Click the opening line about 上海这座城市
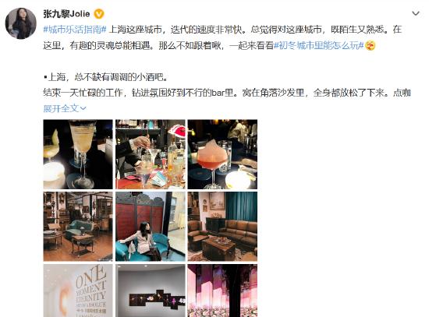Screen dimensions: 429x317 click(178, 30)
